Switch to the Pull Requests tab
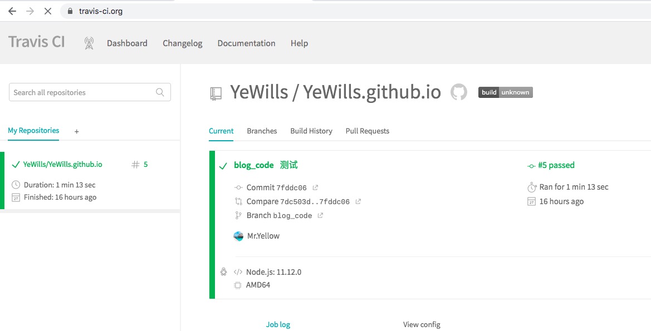Viewport: 651px width, 331px height. coord(368,131)
